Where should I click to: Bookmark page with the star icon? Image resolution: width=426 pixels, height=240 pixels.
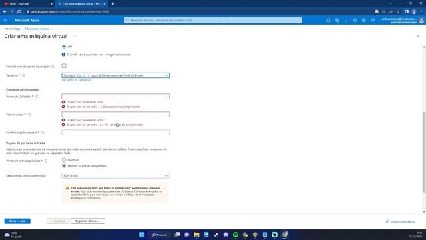pyautogui.click(x=398, y=12)
